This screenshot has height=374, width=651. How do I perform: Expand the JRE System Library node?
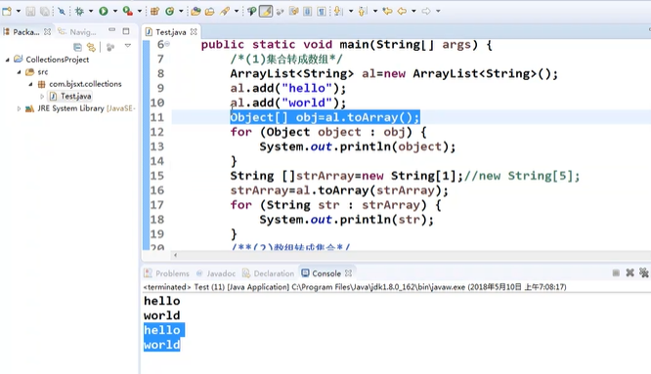pyautogui.click(x=20, y=108)
